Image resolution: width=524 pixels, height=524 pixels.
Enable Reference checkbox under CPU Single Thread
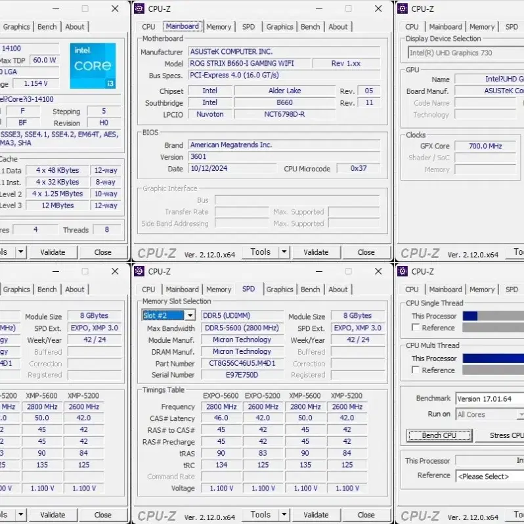[x=416, y=328]
